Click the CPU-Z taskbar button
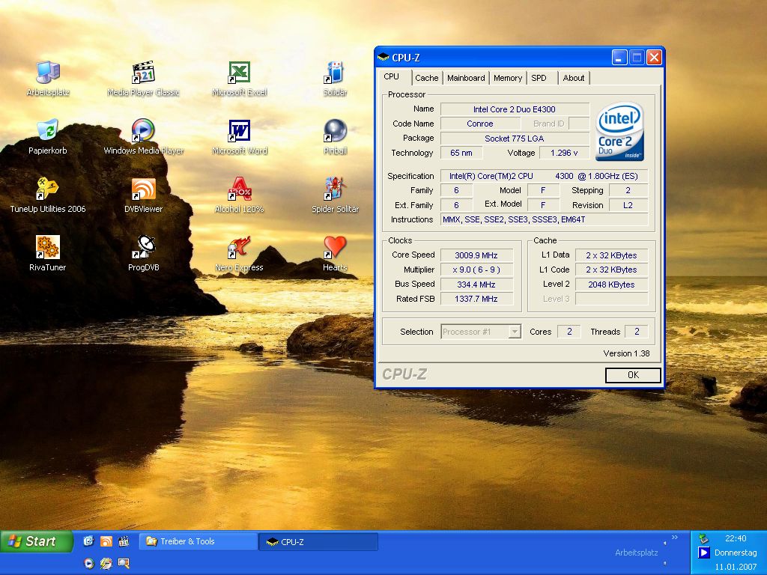Viewport: 767px width, 575px height. [318, 542]
